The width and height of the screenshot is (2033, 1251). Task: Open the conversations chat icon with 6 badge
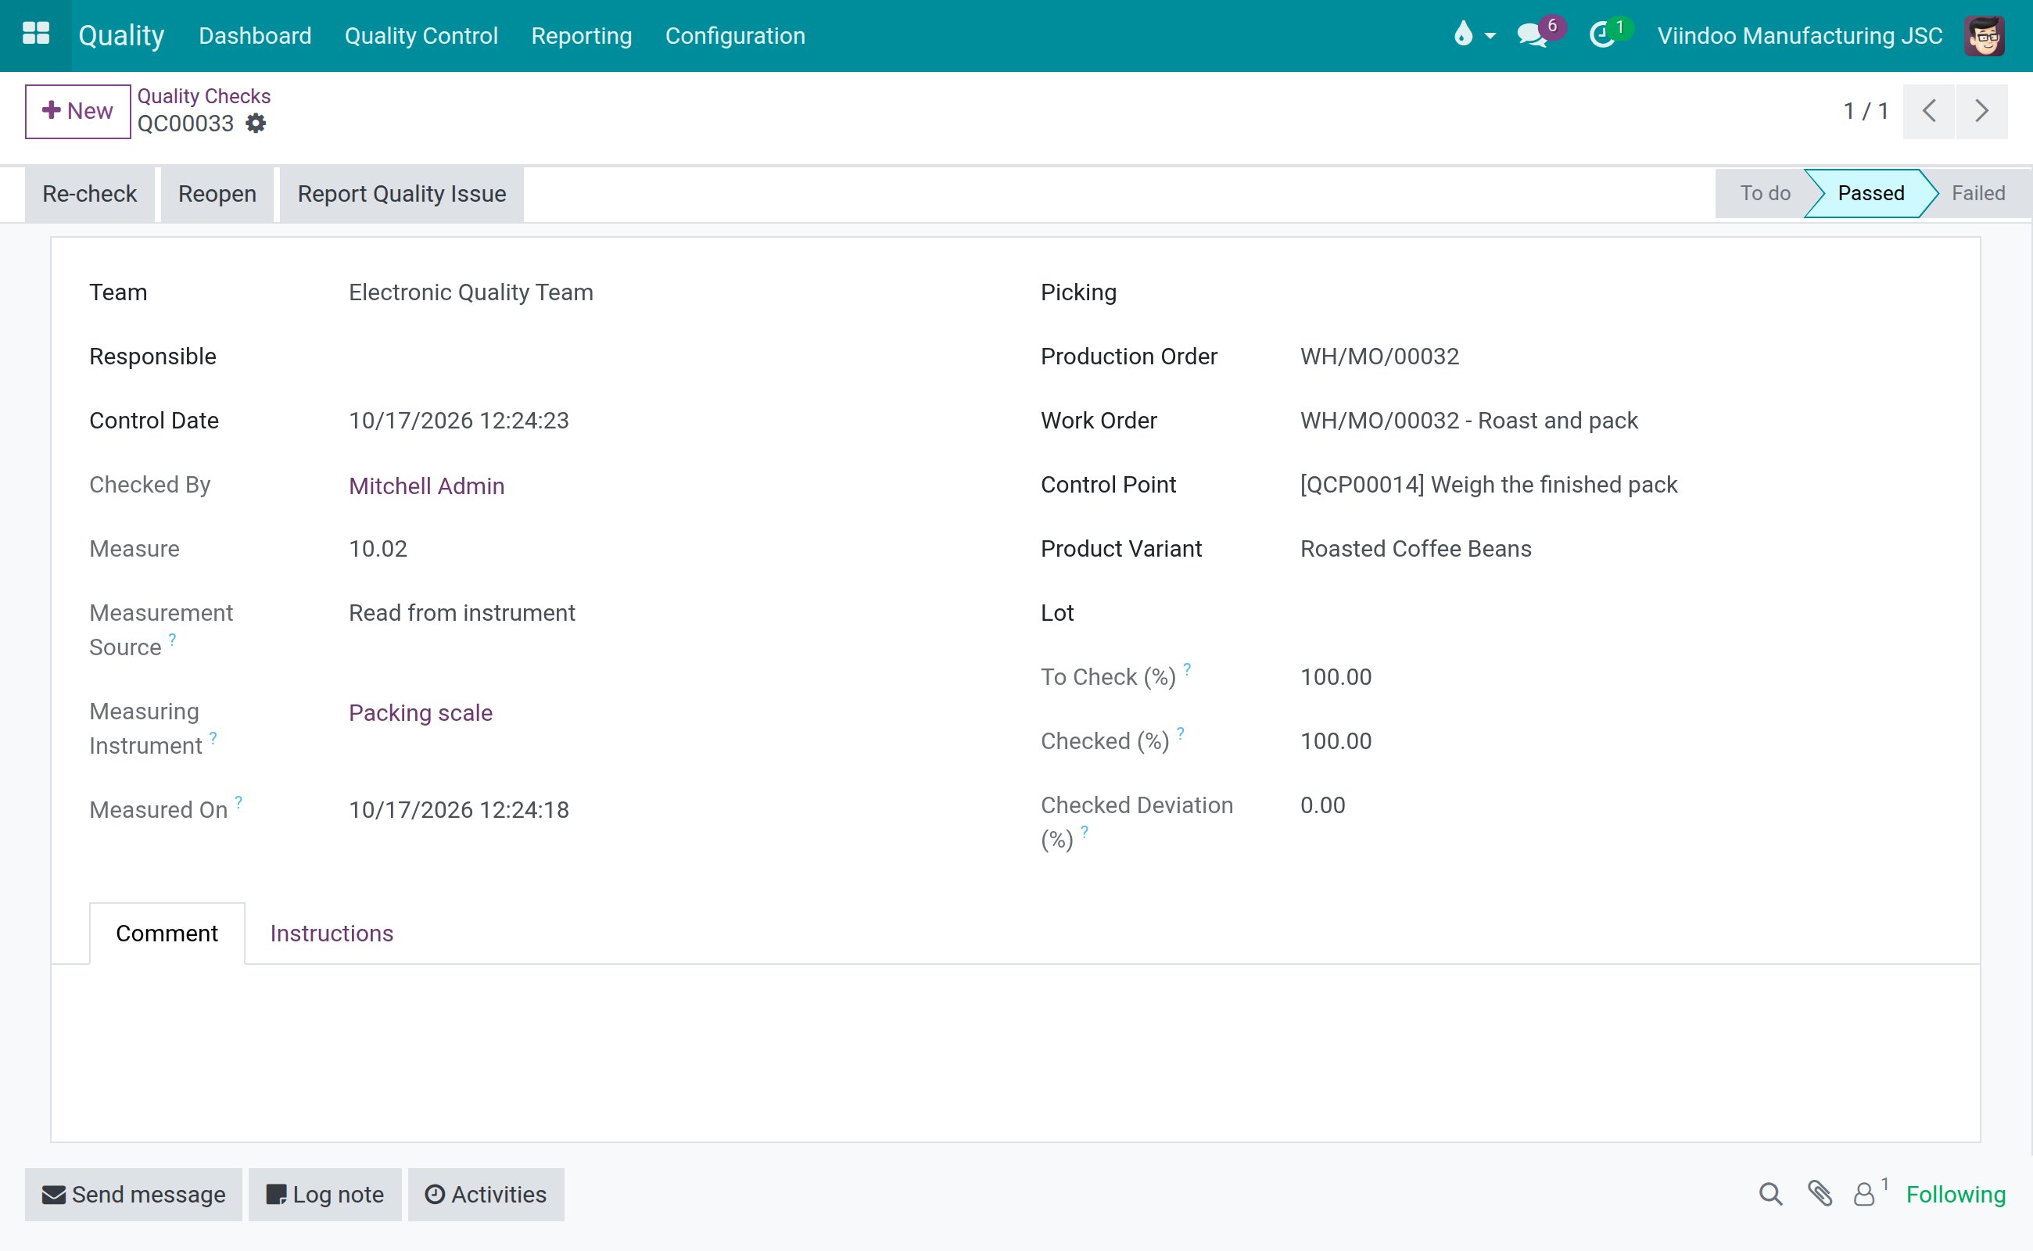tap(1540, 34)
